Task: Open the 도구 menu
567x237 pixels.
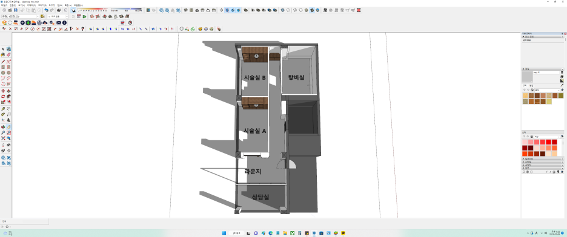Action: coord(51,5)
